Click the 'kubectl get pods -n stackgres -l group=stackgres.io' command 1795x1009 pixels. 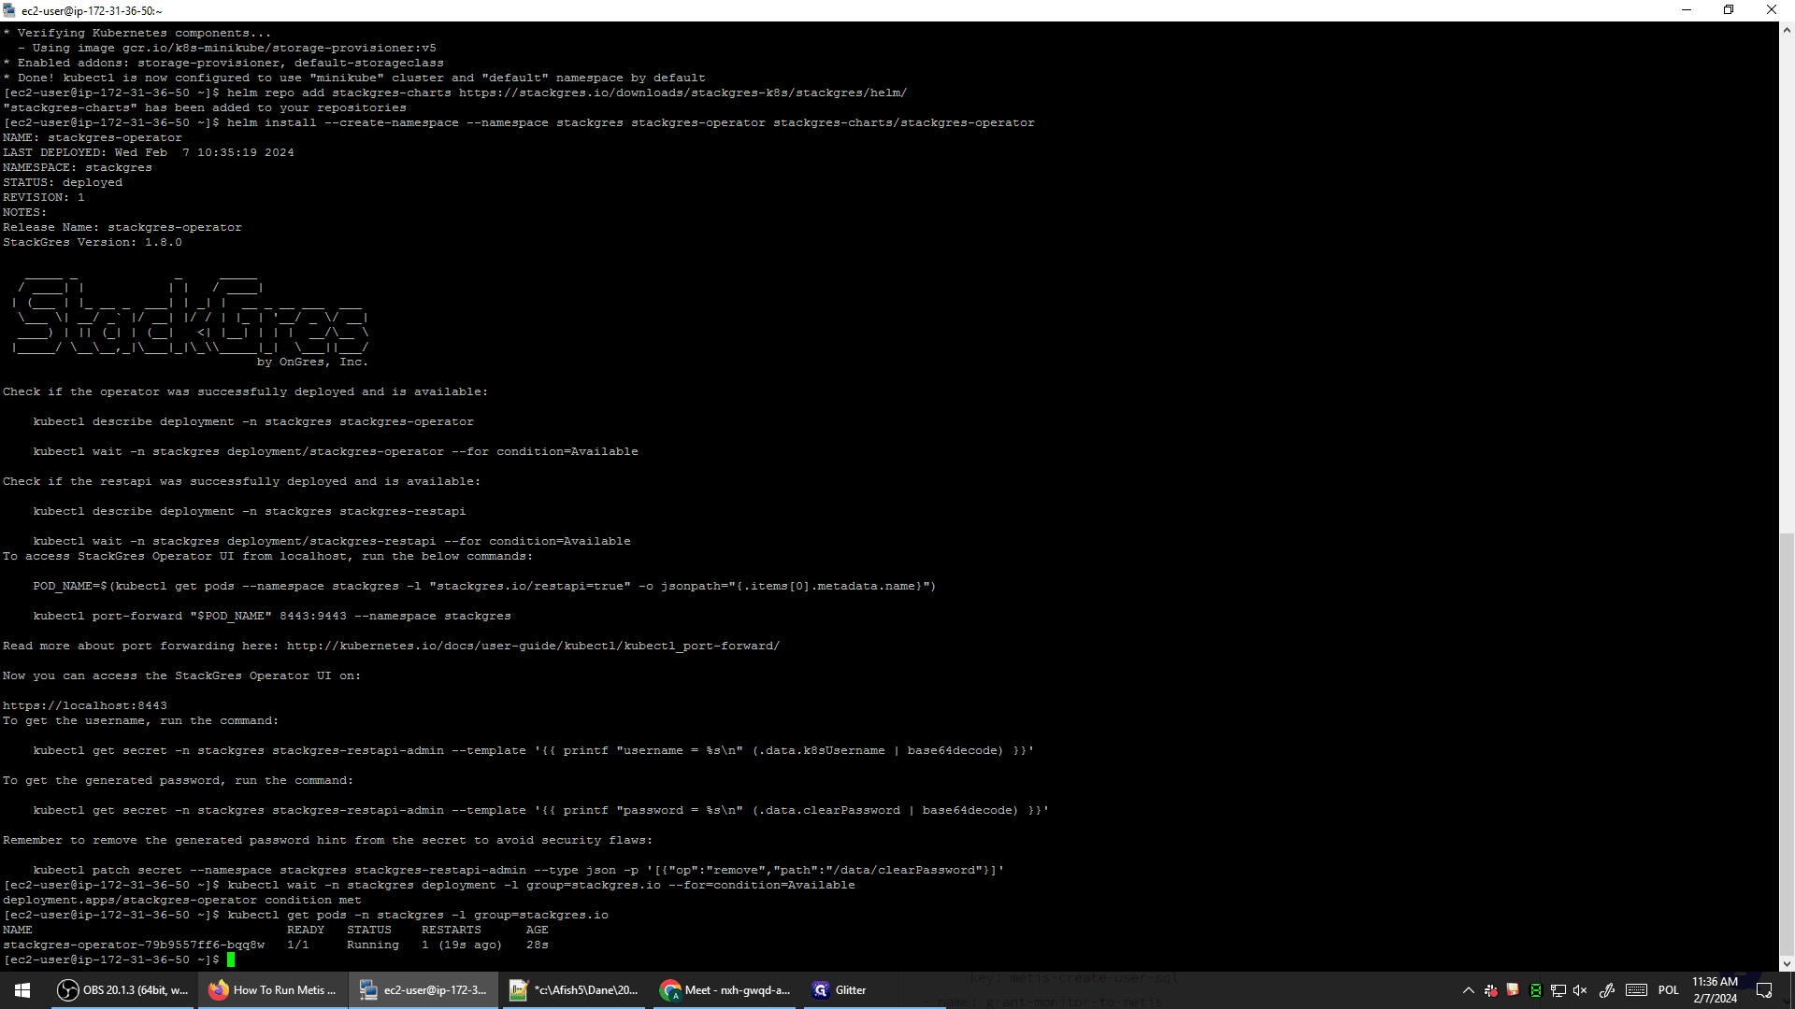coord(418,915)
